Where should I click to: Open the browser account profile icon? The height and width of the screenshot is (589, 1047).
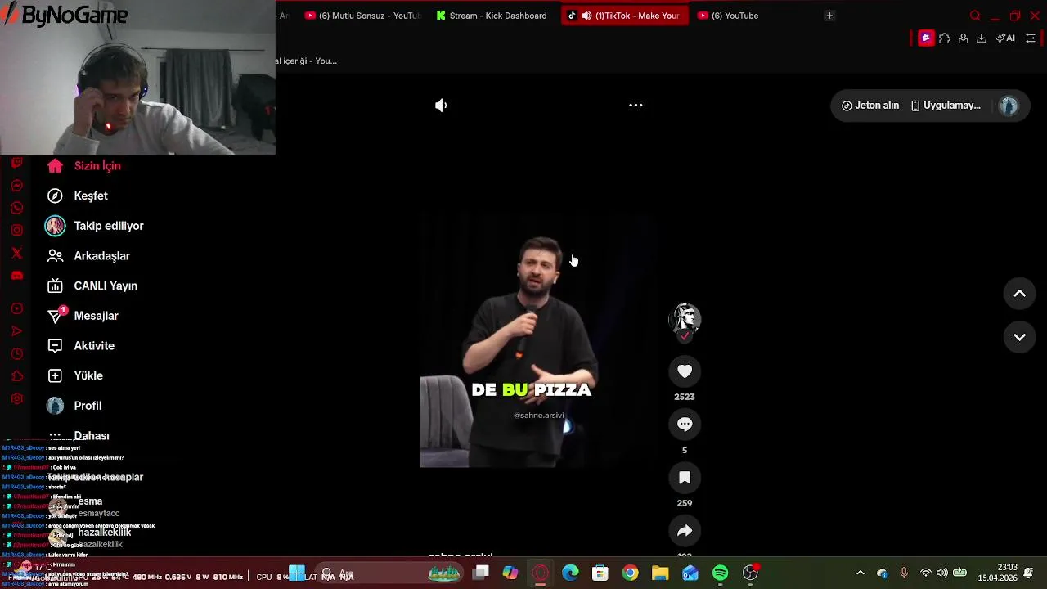[964, 38]
